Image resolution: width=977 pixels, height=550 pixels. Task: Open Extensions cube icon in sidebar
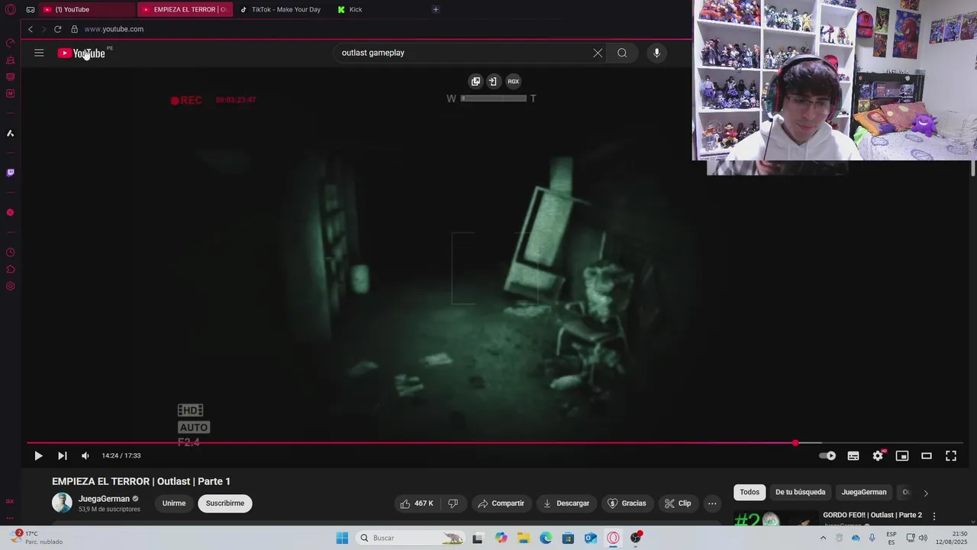point(11,269)
